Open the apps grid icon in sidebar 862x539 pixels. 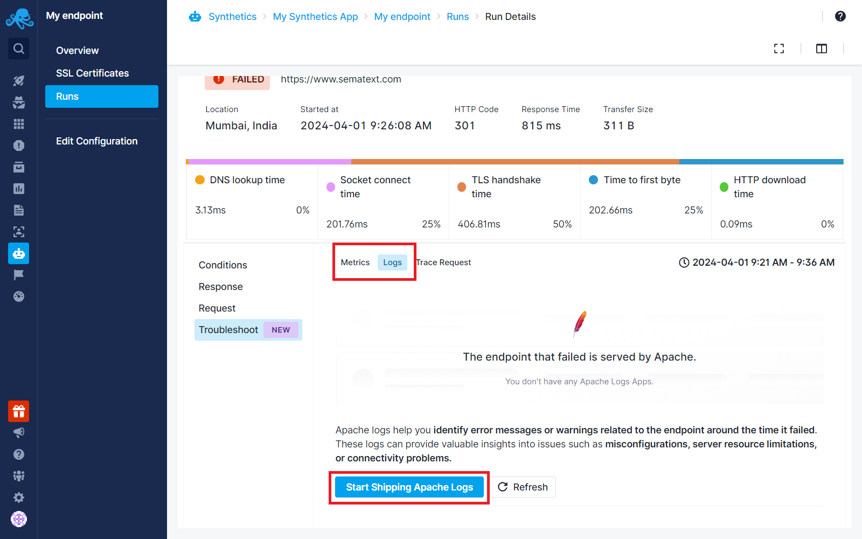pos(19,124)
